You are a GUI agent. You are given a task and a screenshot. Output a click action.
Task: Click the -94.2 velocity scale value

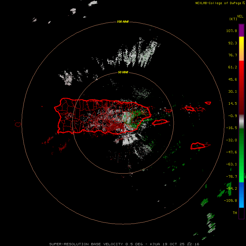[232, 189]
